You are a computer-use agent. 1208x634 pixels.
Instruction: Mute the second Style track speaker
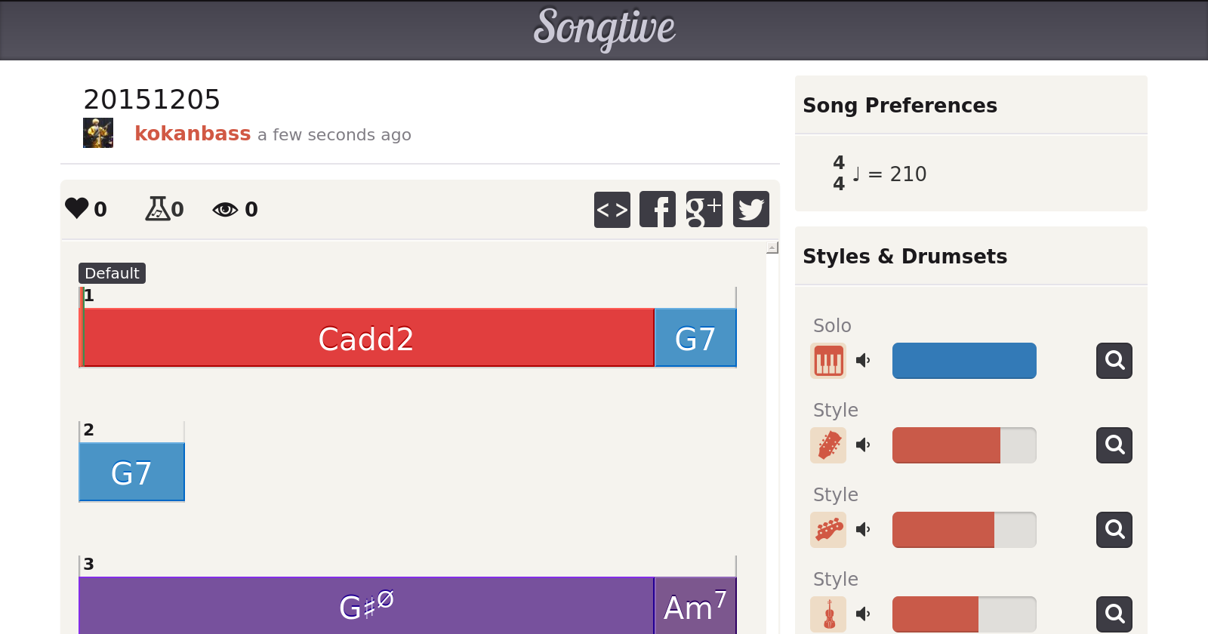pyautogui.click(x=864, y=530)
